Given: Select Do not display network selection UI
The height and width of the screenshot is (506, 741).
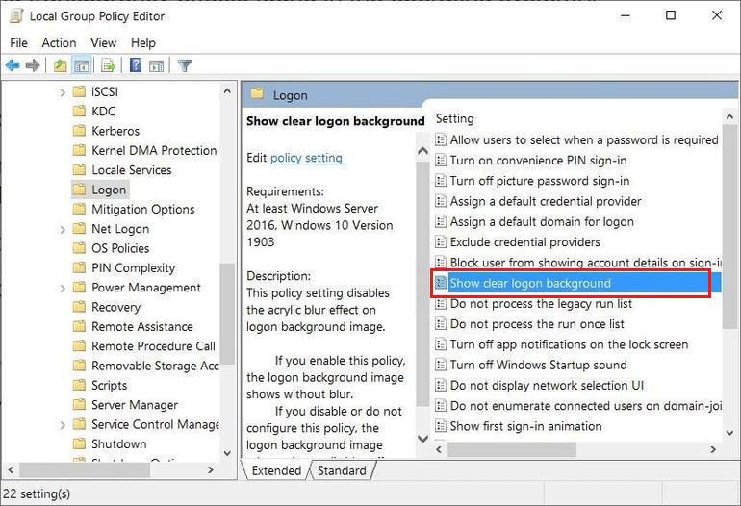Looking at the screenshot, I should pos(547,385).
